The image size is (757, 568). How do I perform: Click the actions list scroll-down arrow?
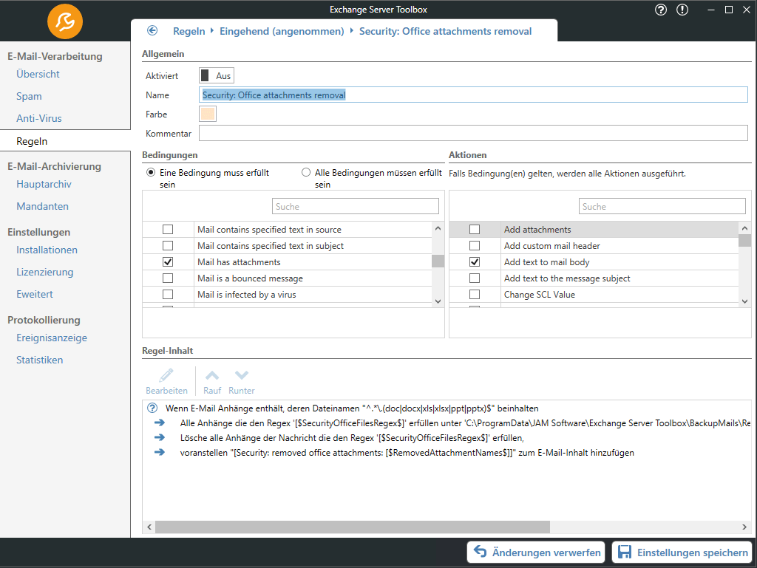point(744,301)
